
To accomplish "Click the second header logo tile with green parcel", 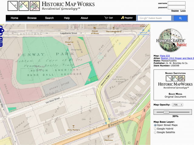I will [x=24, y=6].
